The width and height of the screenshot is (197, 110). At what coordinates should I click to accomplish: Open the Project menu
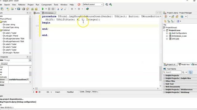point(30,5)
